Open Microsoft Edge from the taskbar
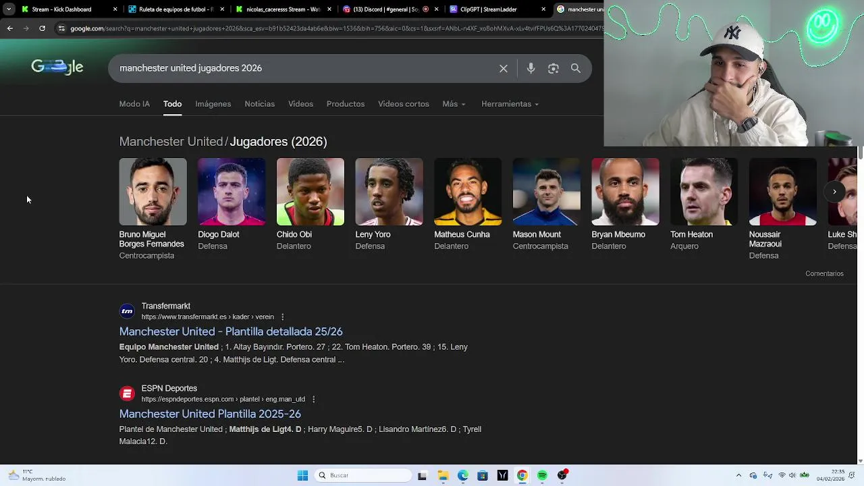This screenshot has height=486, width=864. click(463, 475)
